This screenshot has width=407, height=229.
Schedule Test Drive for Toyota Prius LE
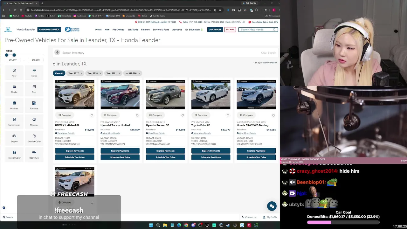[x=211, y=157]
